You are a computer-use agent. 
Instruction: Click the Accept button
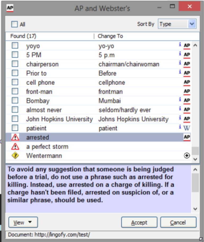[x=139, y=222]
